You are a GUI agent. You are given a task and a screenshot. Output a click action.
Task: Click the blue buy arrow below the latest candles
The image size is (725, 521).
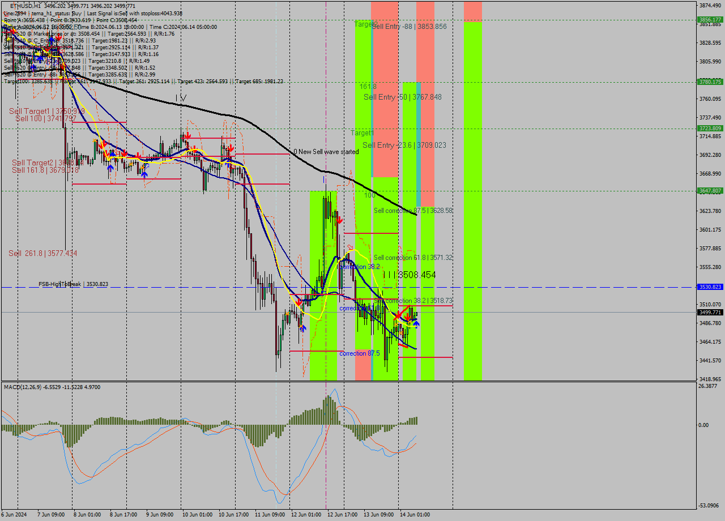(416, 324)
